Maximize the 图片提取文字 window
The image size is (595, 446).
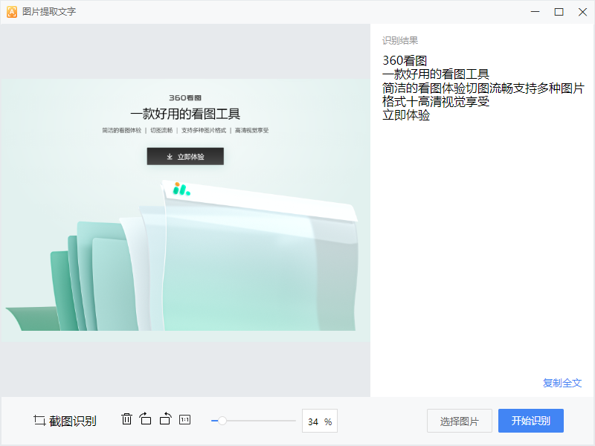pos(559,12)
